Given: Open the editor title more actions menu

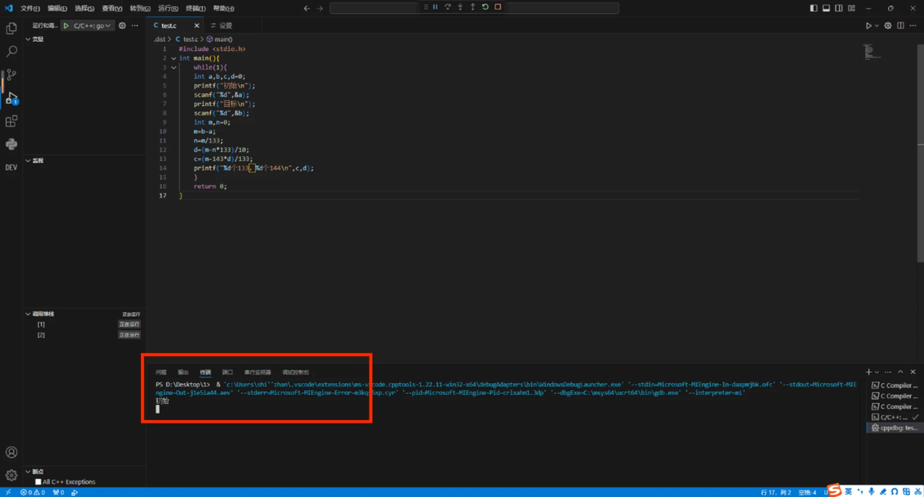Looking at the screenshot, I should pos(913,26).
